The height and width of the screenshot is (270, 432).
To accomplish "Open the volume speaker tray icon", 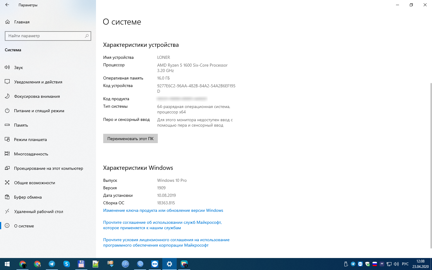I will pyautogui.click(x=396, y=264).
